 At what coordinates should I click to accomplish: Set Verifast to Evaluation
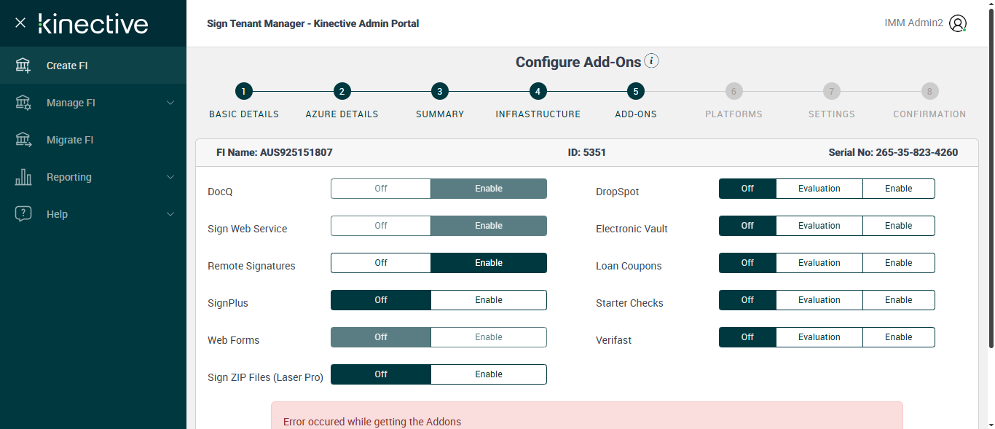[819, 337]
